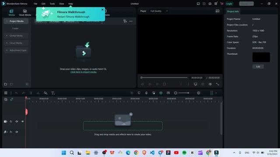Viewport: 280px width, 157px height.
Task: Zoom out the timeline
Action: coord(175,93)
